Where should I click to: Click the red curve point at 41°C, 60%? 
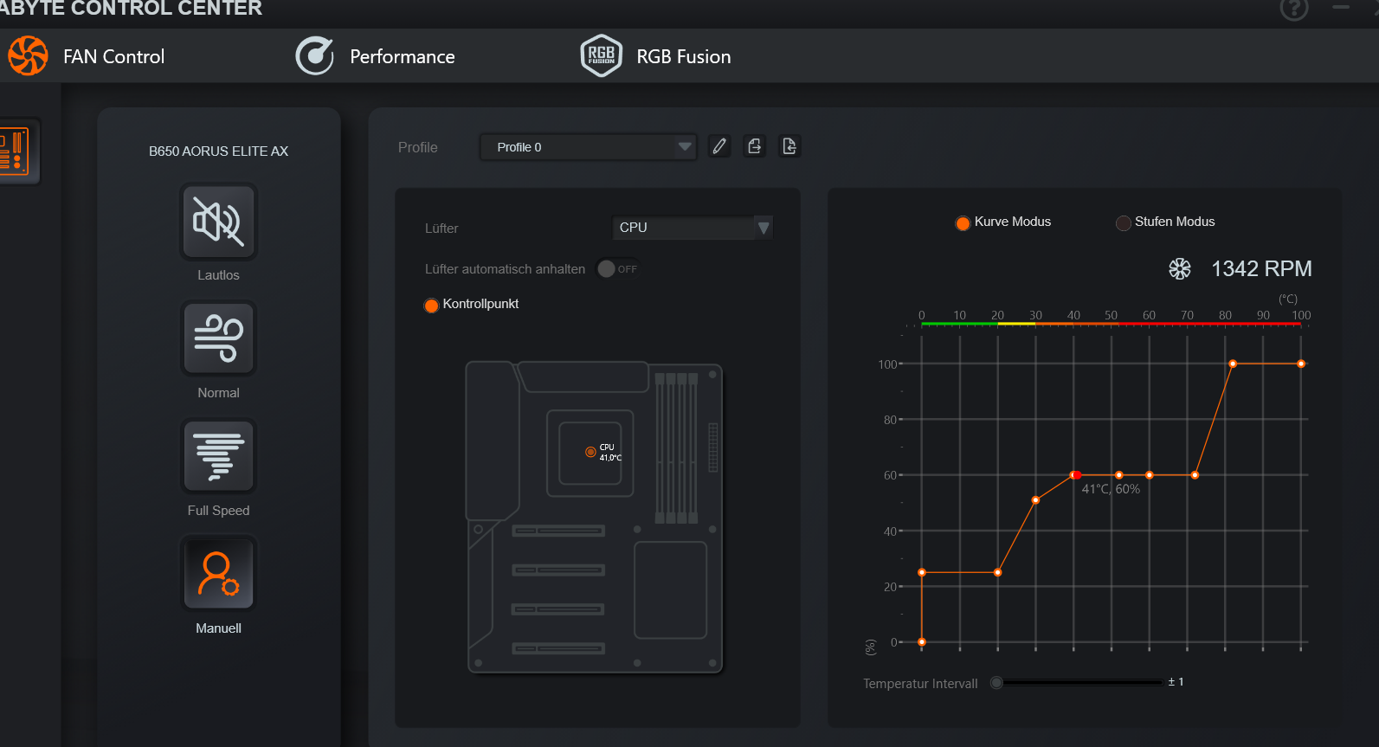(1076, 475)
